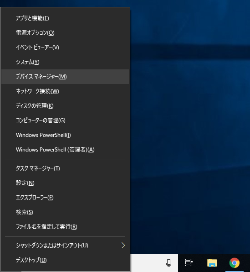Open Task View from the taskbar

tap(189, 262)
